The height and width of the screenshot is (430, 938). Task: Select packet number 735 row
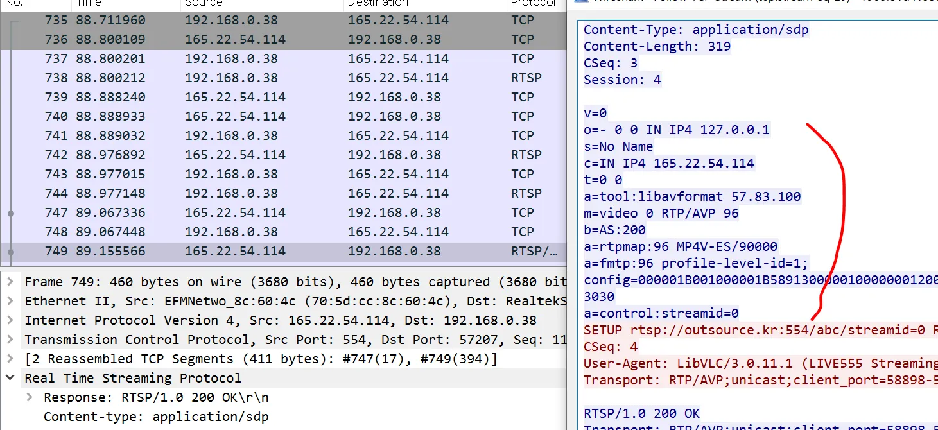pyautogui.click(x=283, y=20)
